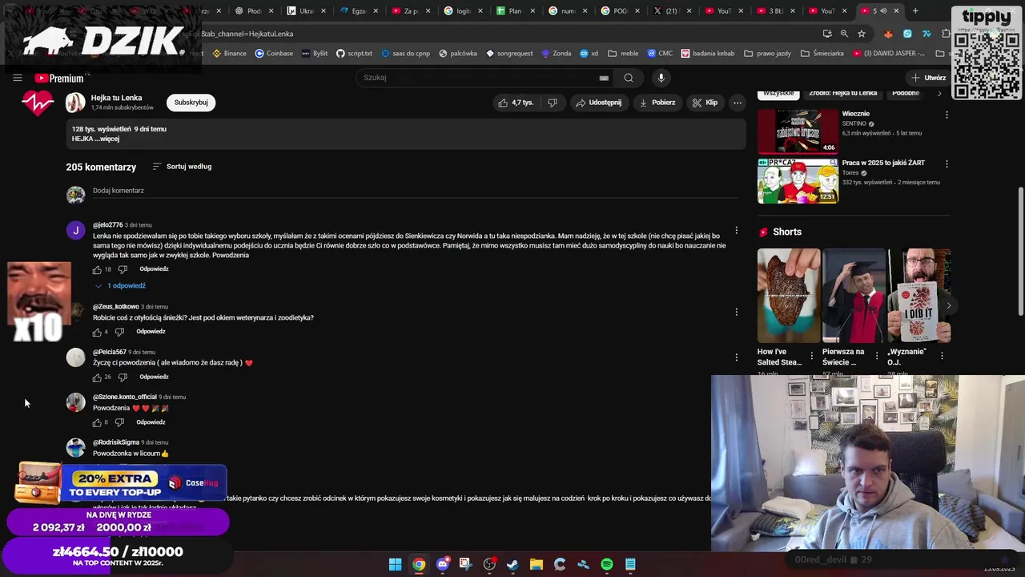Click the Pobierz download button
1025x577 pixels.
click(x=657, y=103)
